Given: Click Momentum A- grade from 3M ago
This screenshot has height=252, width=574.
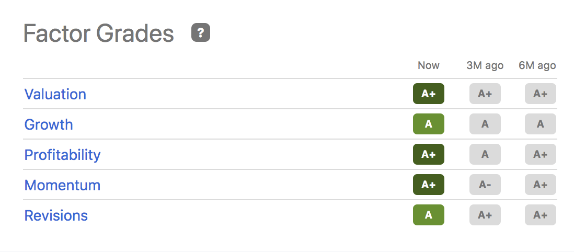Looking at the screenshot, I should click(485, 185).
